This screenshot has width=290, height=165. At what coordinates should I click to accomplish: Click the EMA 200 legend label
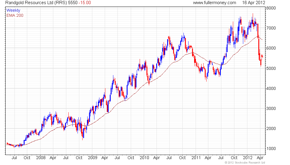15,15
